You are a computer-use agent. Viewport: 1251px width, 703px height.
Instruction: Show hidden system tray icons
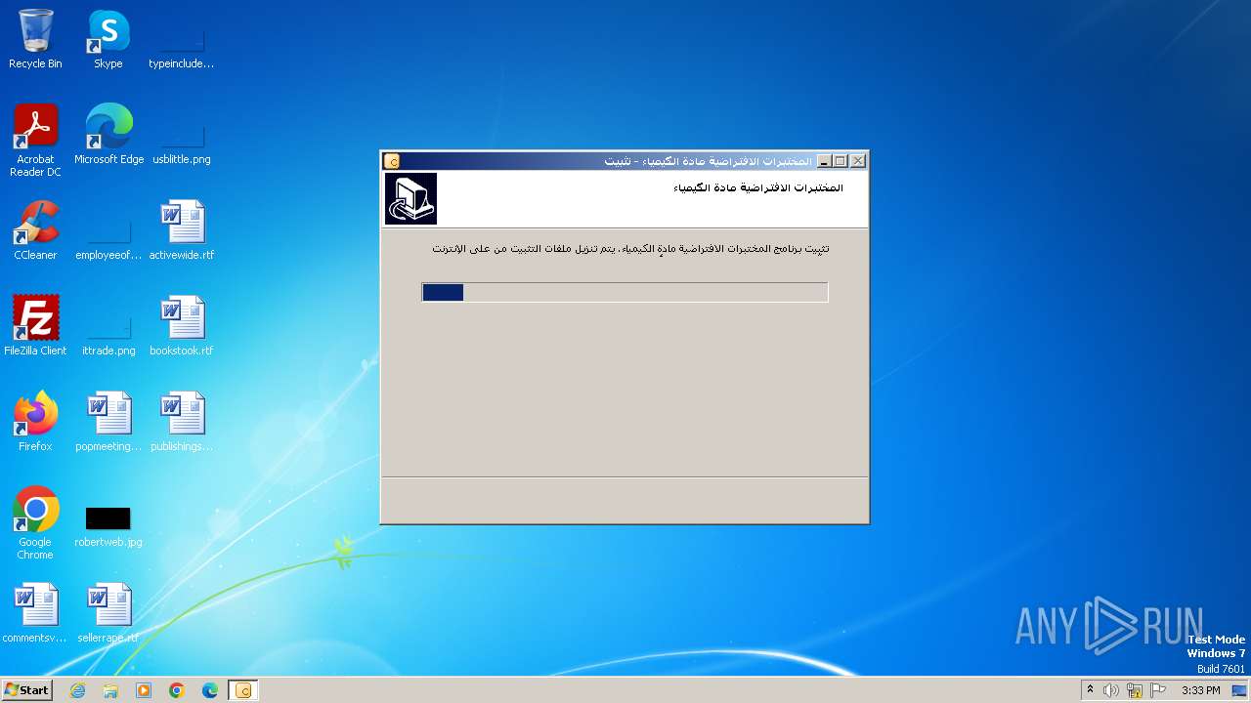[1090, 690]
